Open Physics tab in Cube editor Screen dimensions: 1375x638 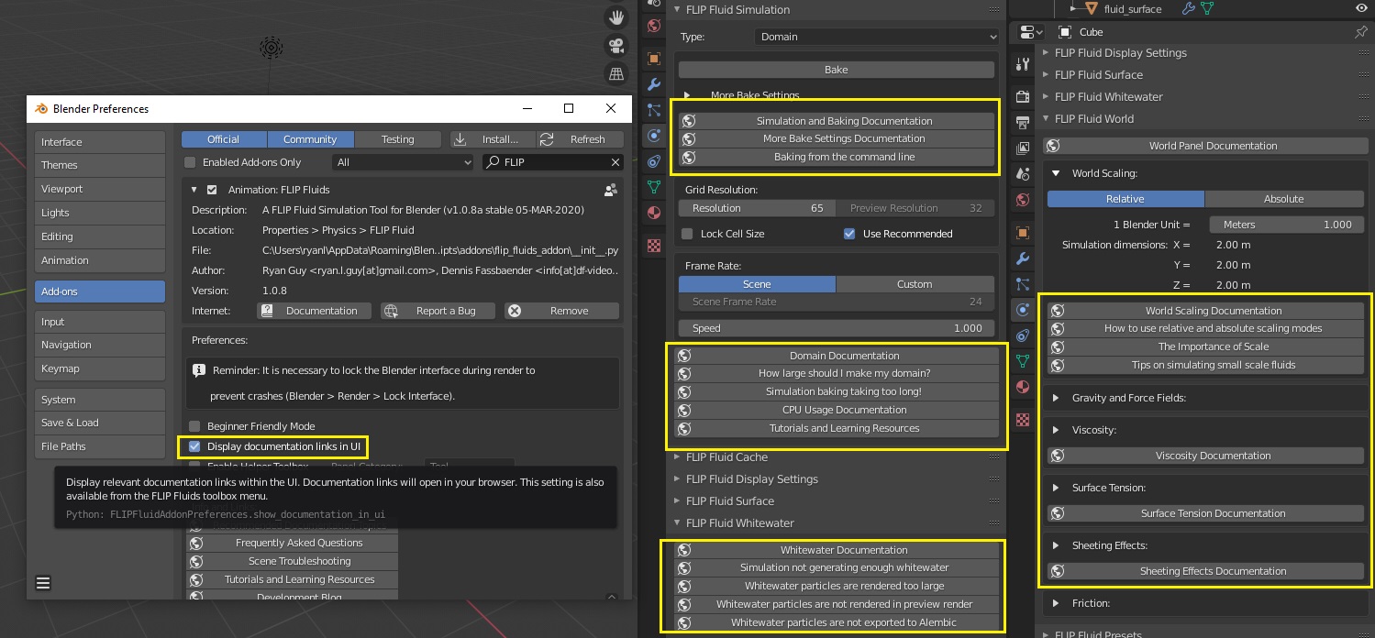tap(1022, 311)
